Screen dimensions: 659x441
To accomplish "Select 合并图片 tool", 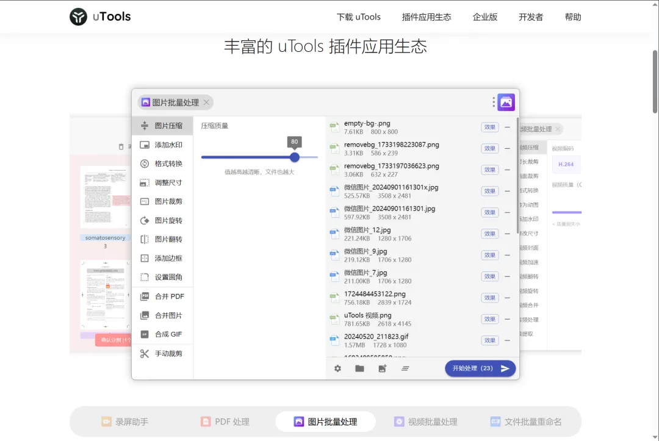I will coord(162,315).
